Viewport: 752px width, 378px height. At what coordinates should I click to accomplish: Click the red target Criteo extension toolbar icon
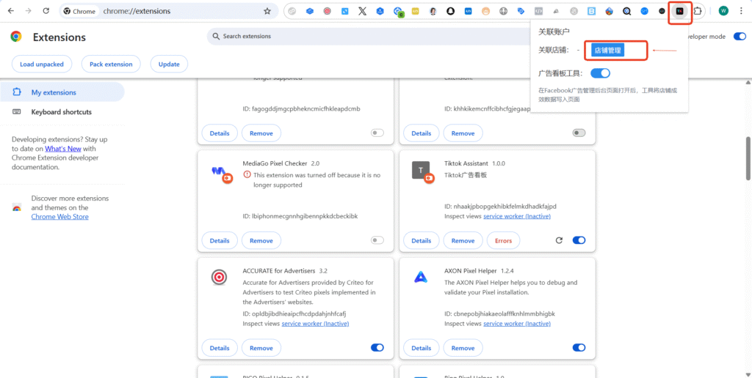[327, 11]
